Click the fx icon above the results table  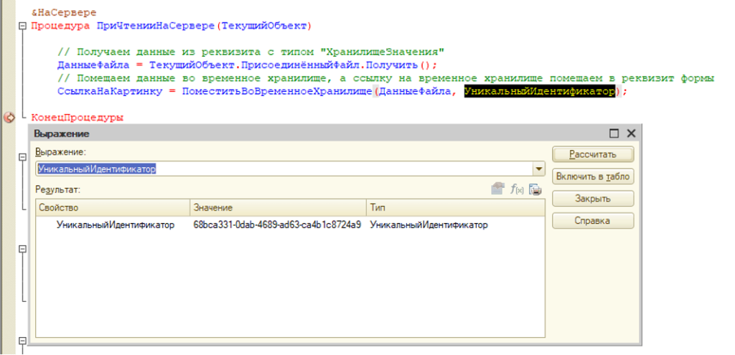tap(516, 189)
